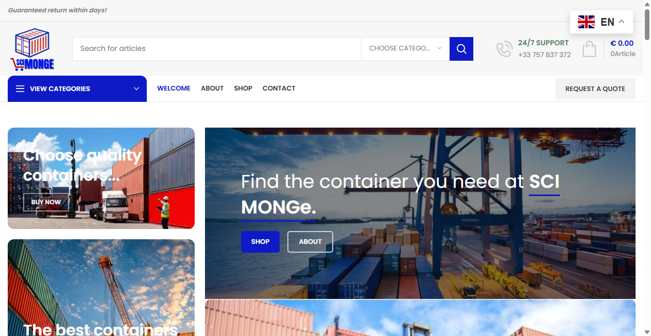The width and height of the screenshot is (651, 336).
Task: Click the blue magnifier search button
Action: [x=461, y=49]
